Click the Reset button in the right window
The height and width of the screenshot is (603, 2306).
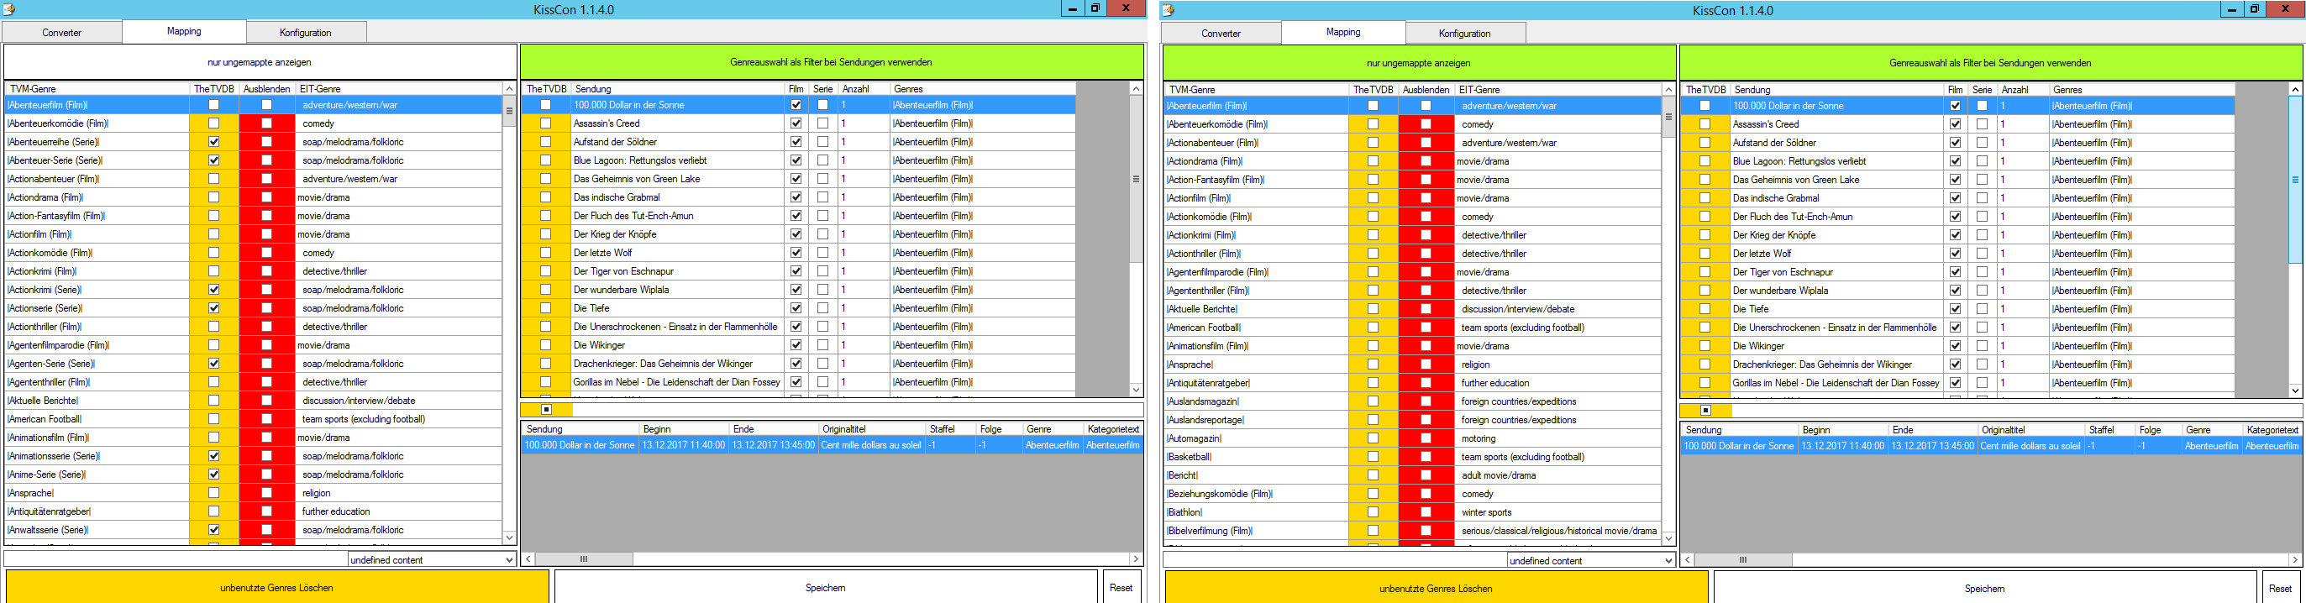click(x=2281, y=589)
